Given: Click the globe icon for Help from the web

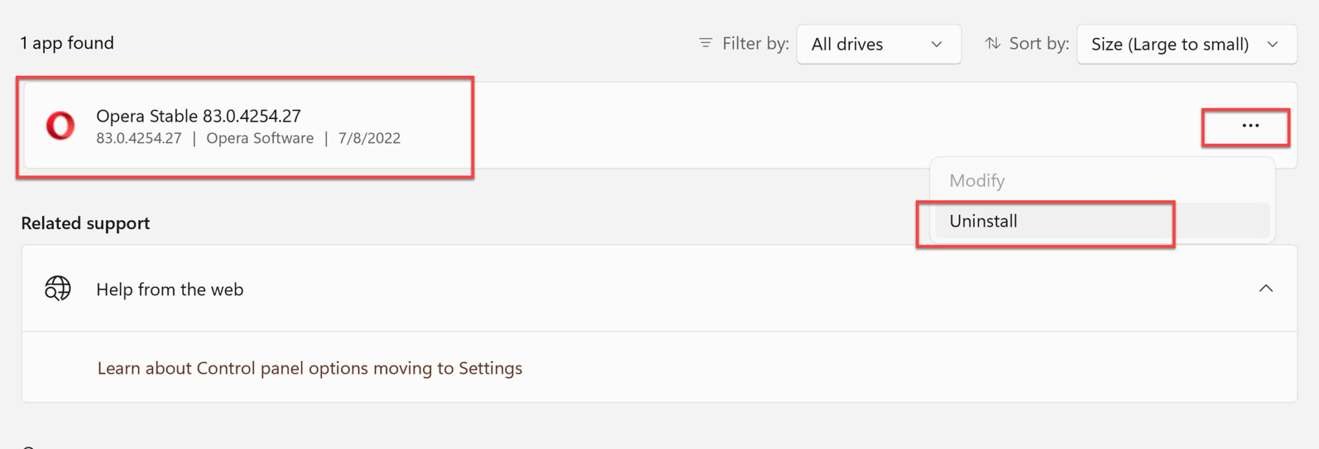Looking at the screenshot, I should click(57, 289).
